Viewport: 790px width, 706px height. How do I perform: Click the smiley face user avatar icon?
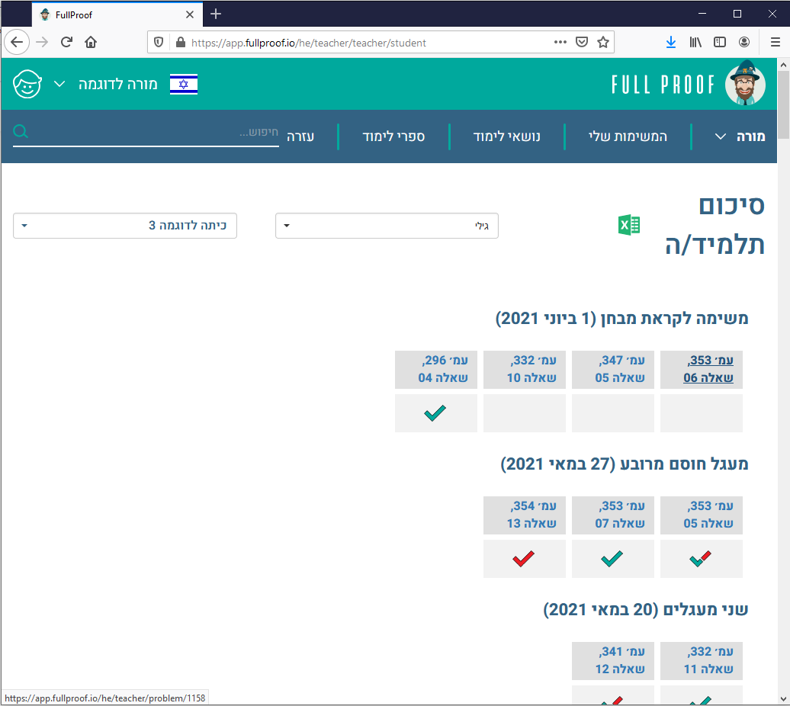(27, 84)
